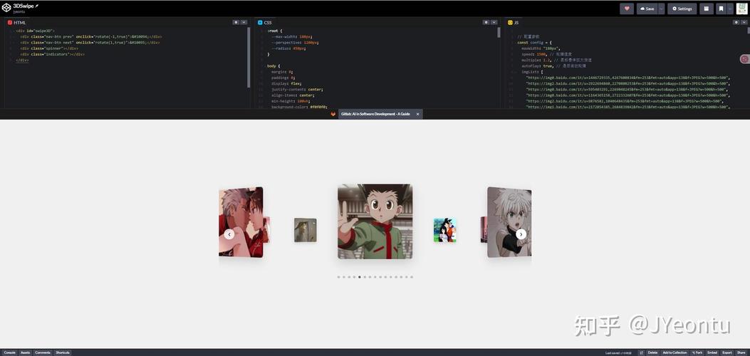This screenshot has width=750, height=356.
Task: Delete this pen
Action: pos(653,352)
